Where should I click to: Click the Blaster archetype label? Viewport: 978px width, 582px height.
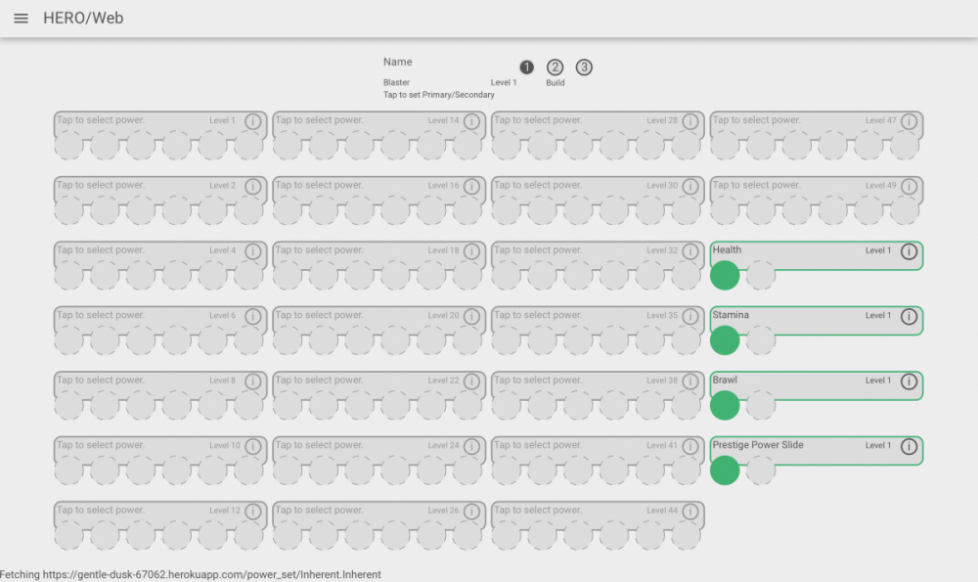tap(396, 83)
